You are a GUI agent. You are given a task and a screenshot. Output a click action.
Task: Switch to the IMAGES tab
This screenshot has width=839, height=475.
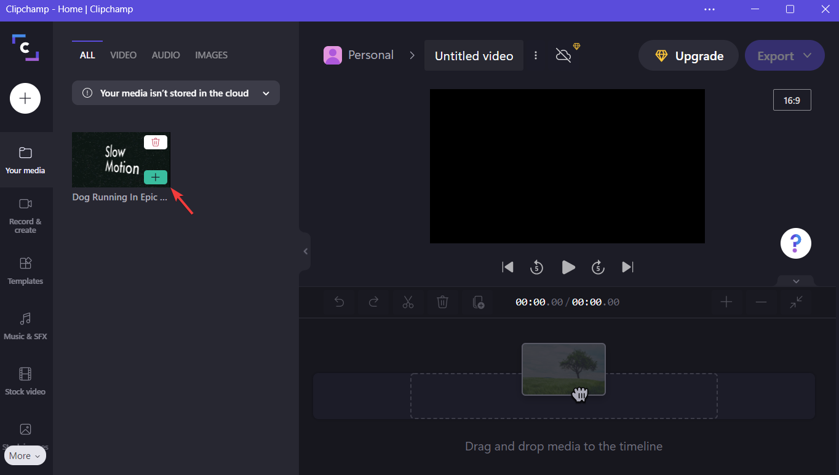[211, 55]
